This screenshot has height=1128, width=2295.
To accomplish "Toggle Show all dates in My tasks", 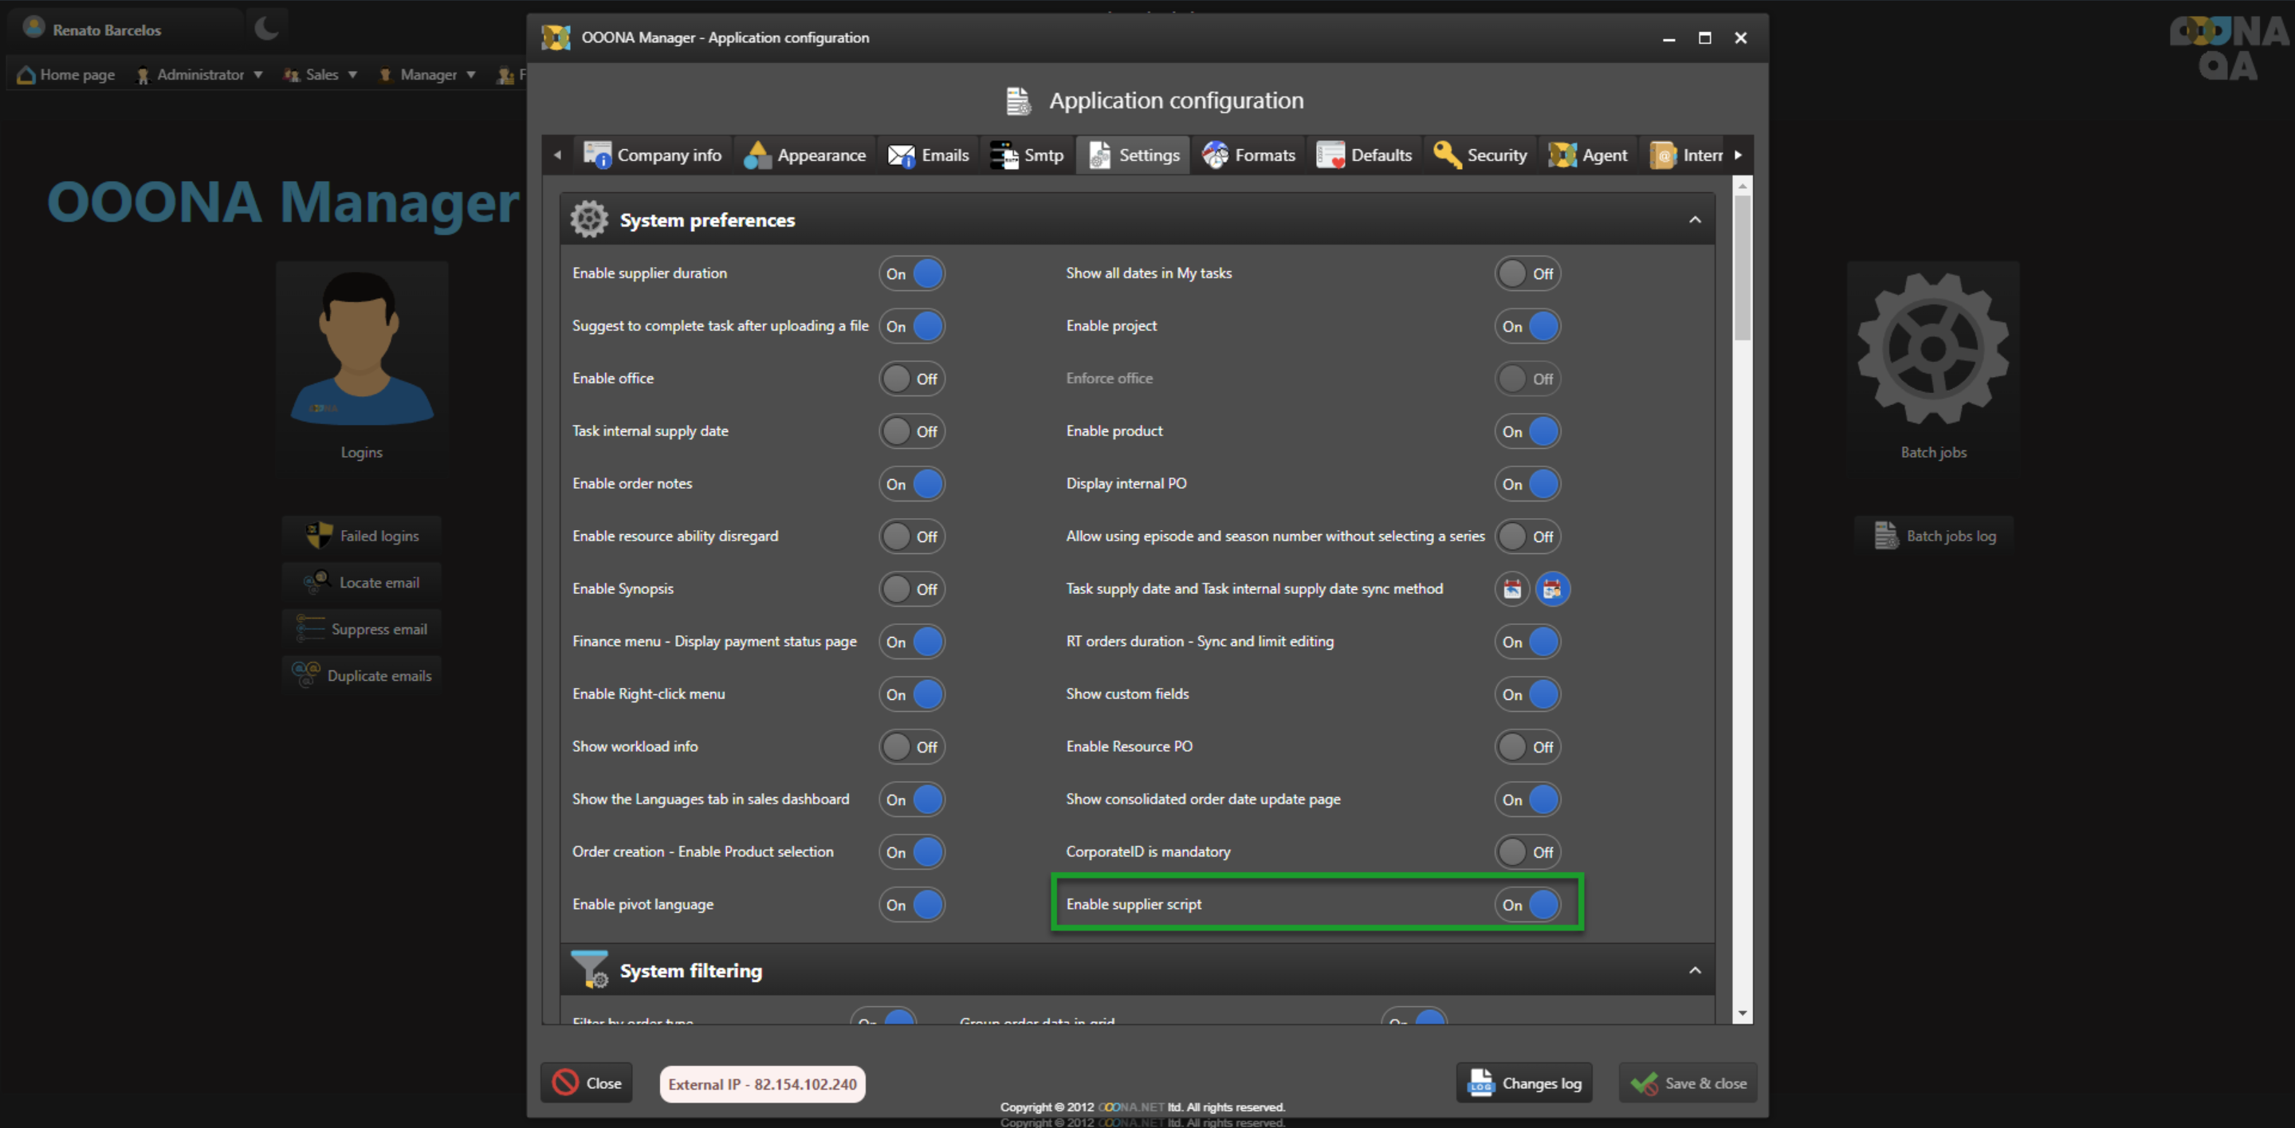I will tap(1528, 273).
